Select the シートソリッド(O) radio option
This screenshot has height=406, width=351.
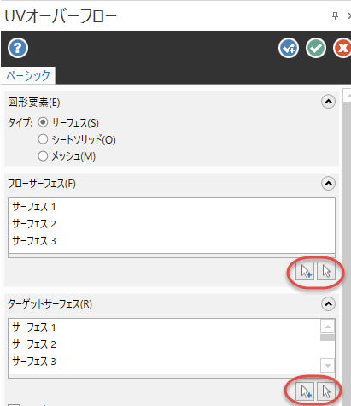[43, 139]
